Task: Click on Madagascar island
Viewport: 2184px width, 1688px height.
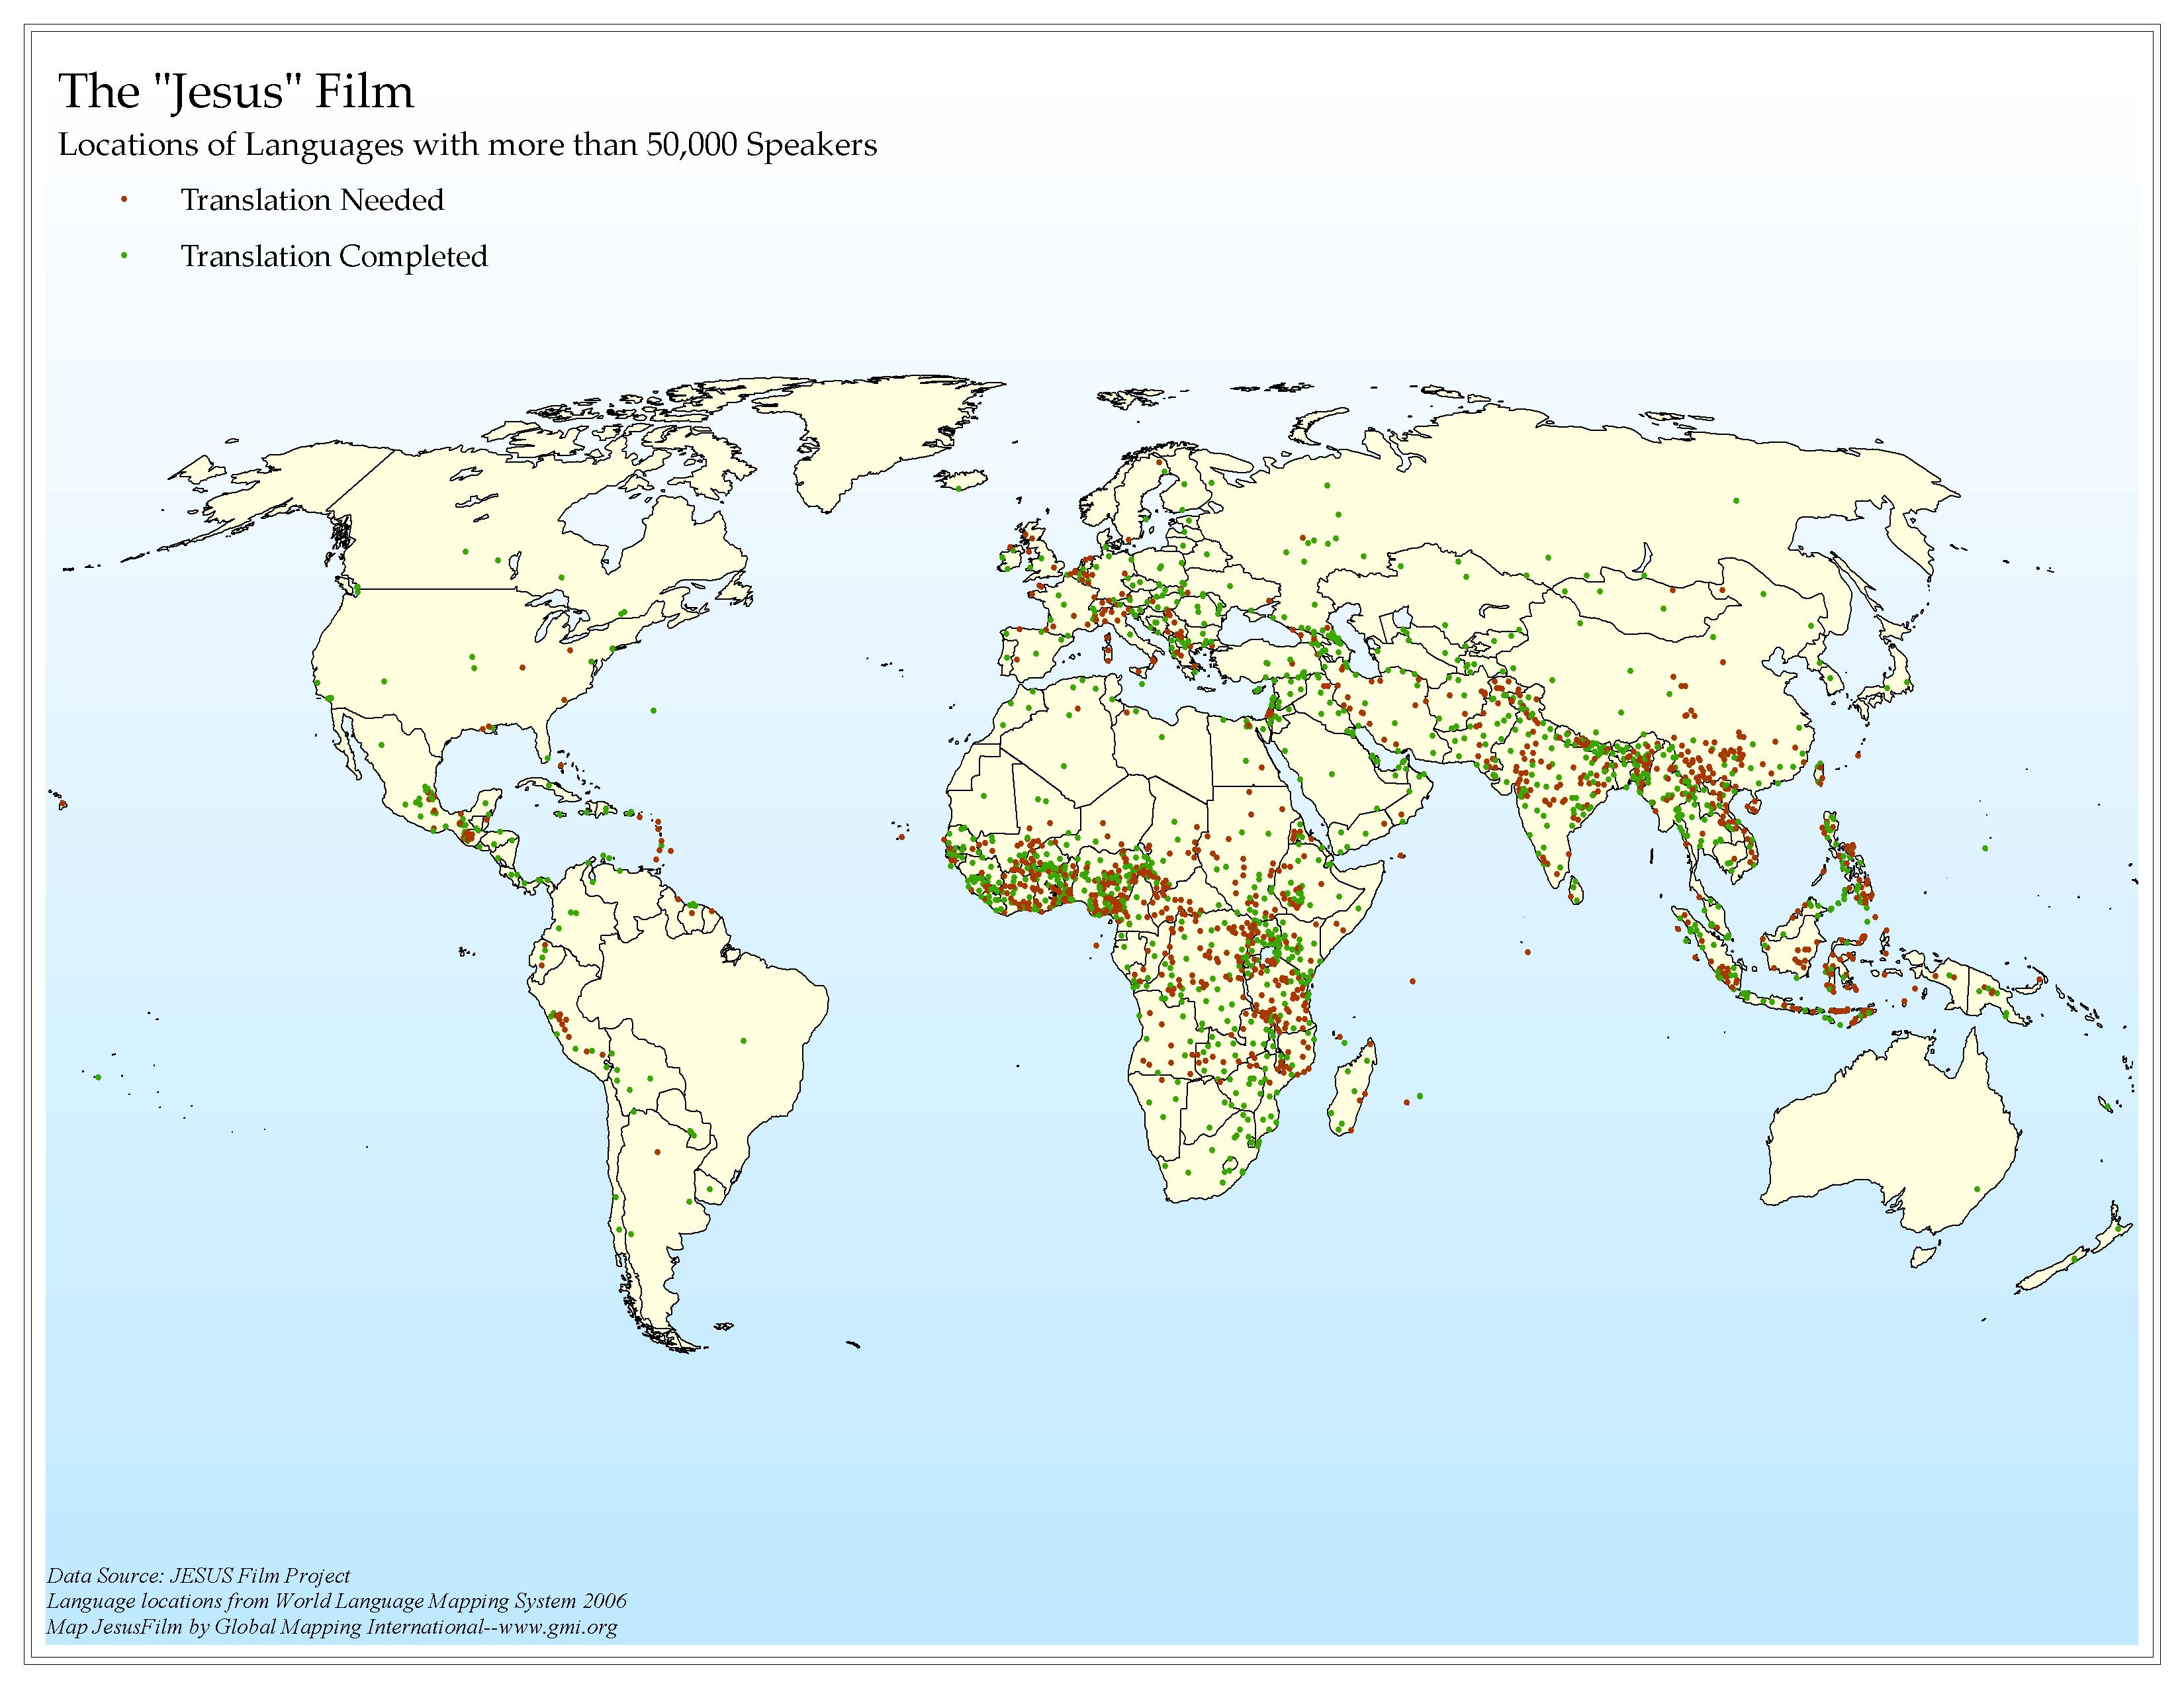Action: click(1353, 1088)
